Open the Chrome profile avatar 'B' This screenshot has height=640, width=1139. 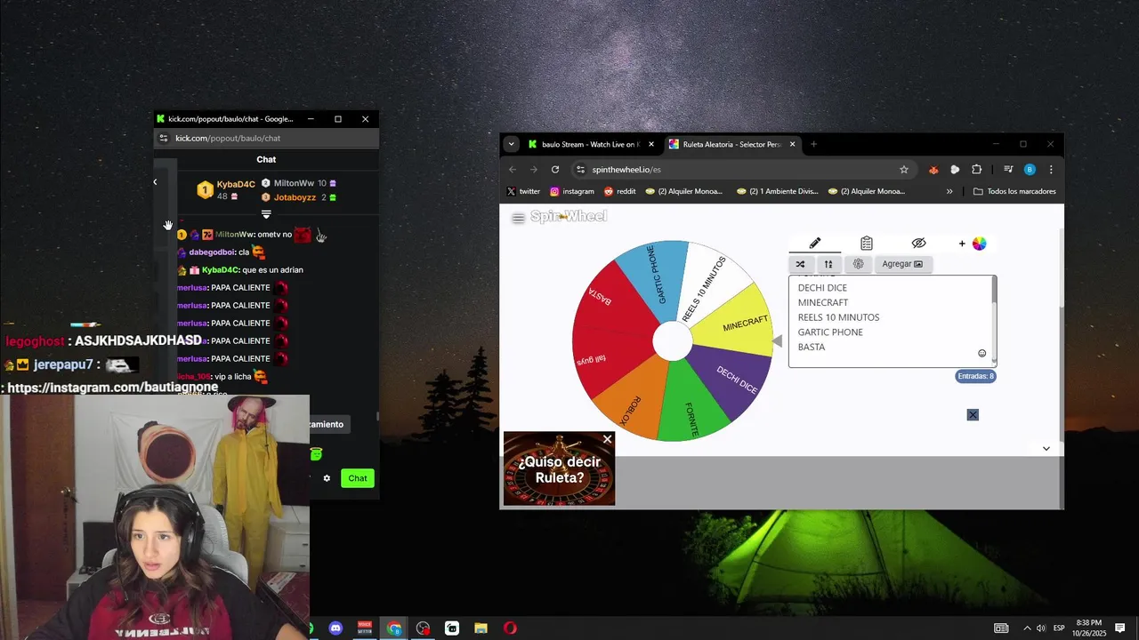coord(1030,170)
